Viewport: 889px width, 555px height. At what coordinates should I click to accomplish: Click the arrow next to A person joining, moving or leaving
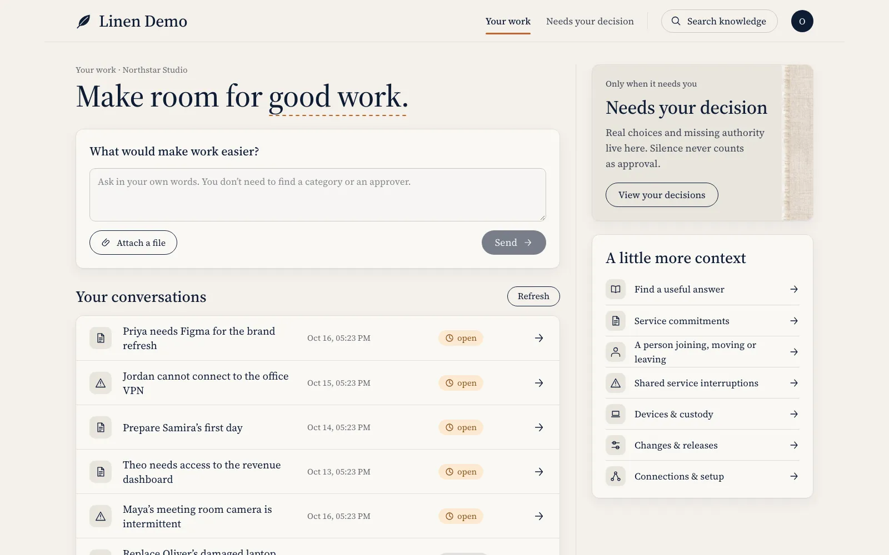point(794,352)
